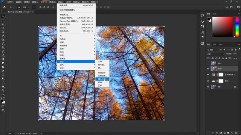Pick a hue on the rainbow hue slider
This screenshot has width=241, height=135.
pos(237,27)
